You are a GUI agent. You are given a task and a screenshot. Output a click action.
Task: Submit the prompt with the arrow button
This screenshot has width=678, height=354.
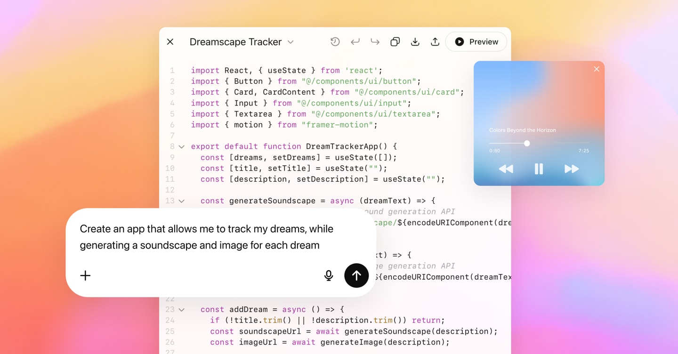point(356,275)
